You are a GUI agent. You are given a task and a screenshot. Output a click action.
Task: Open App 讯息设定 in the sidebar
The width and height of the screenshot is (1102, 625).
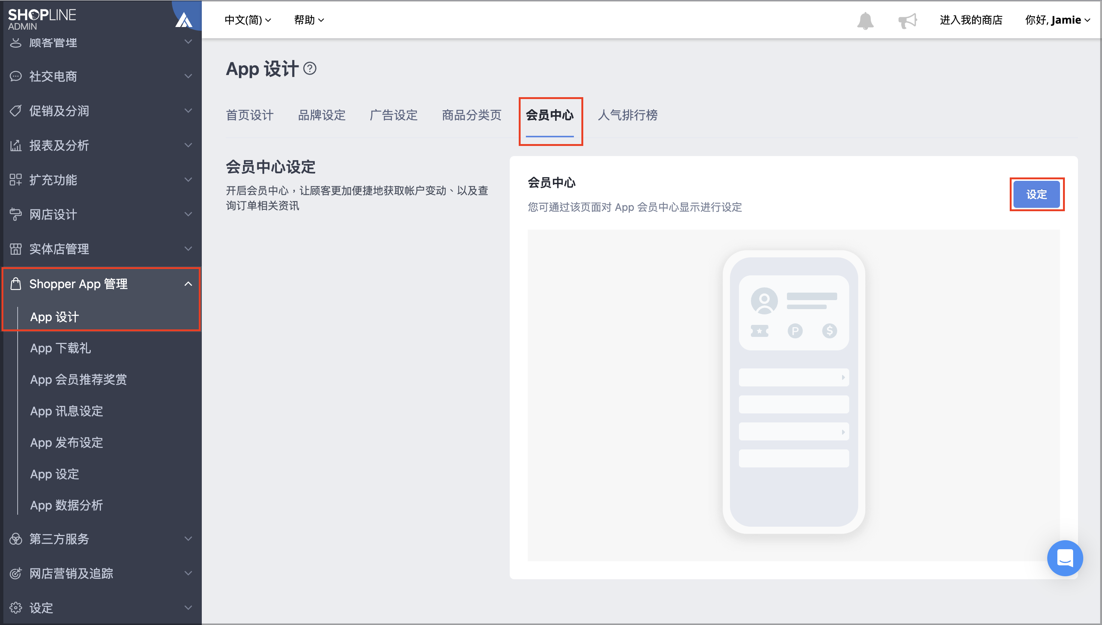point(66,411)
